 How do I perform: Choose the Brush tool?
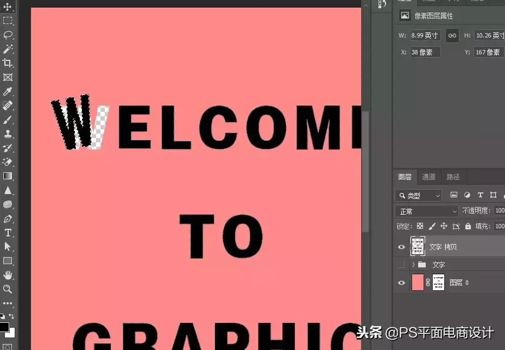[8, 120]
